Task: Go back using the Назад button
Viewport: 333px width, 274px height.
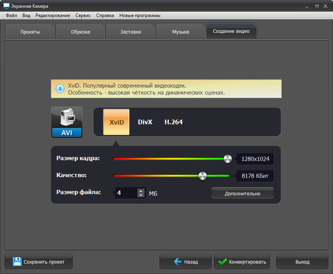Action: [185, 262]
